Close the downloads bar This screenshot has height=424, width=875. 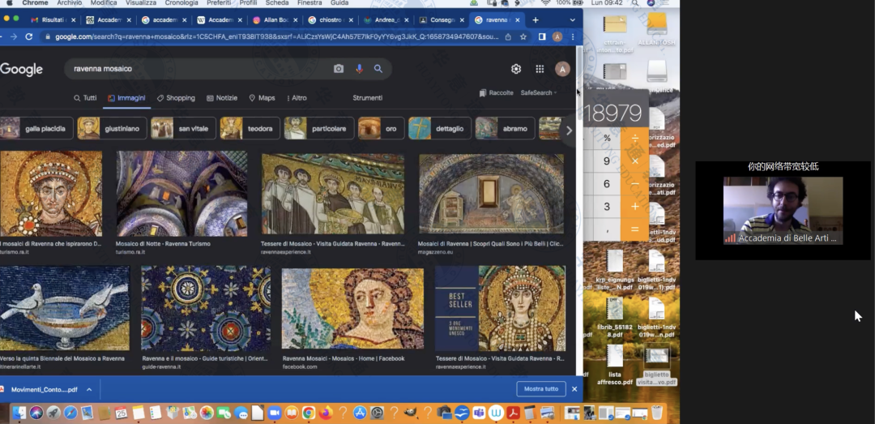pyautogui.click(x=574, y=389)
